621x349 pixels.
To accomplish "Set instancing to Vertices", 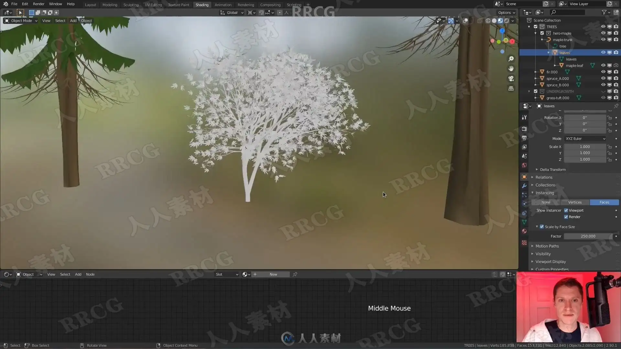I will point(575,202).
